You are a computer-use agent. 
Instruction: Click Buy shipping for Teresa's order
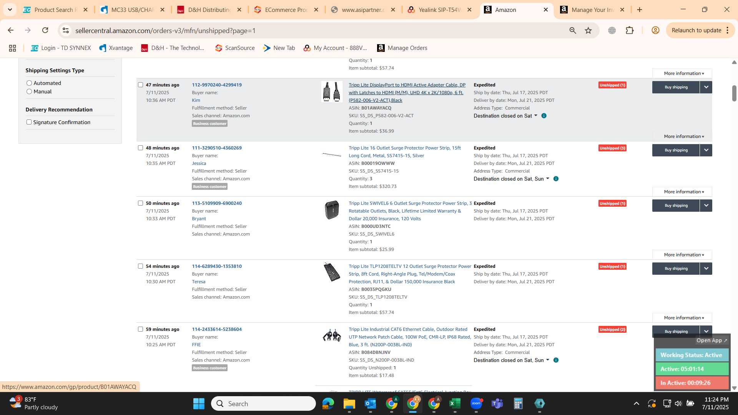676,269
